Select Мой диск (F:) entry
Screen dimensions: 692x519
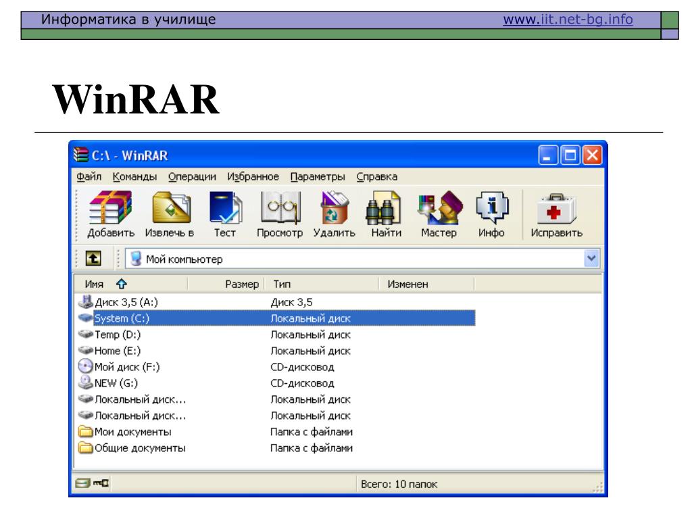(127, 367)
